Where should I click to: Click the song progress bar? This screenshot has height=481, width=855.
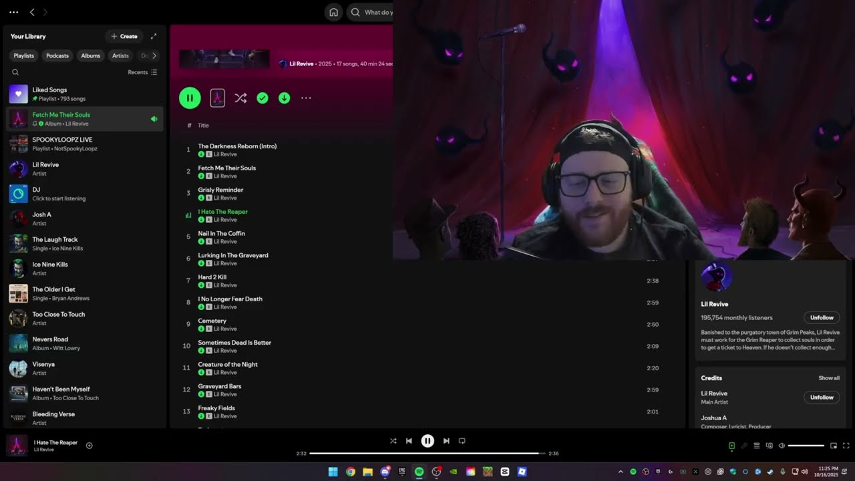pyautogui.click(x=427, y=454)
